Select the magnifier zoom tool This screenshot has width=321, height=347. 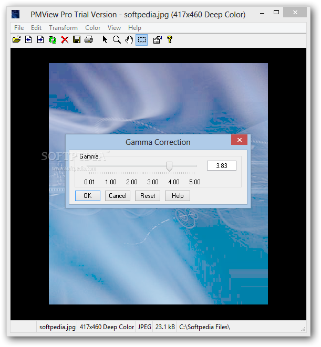click(x=117, y=40)
